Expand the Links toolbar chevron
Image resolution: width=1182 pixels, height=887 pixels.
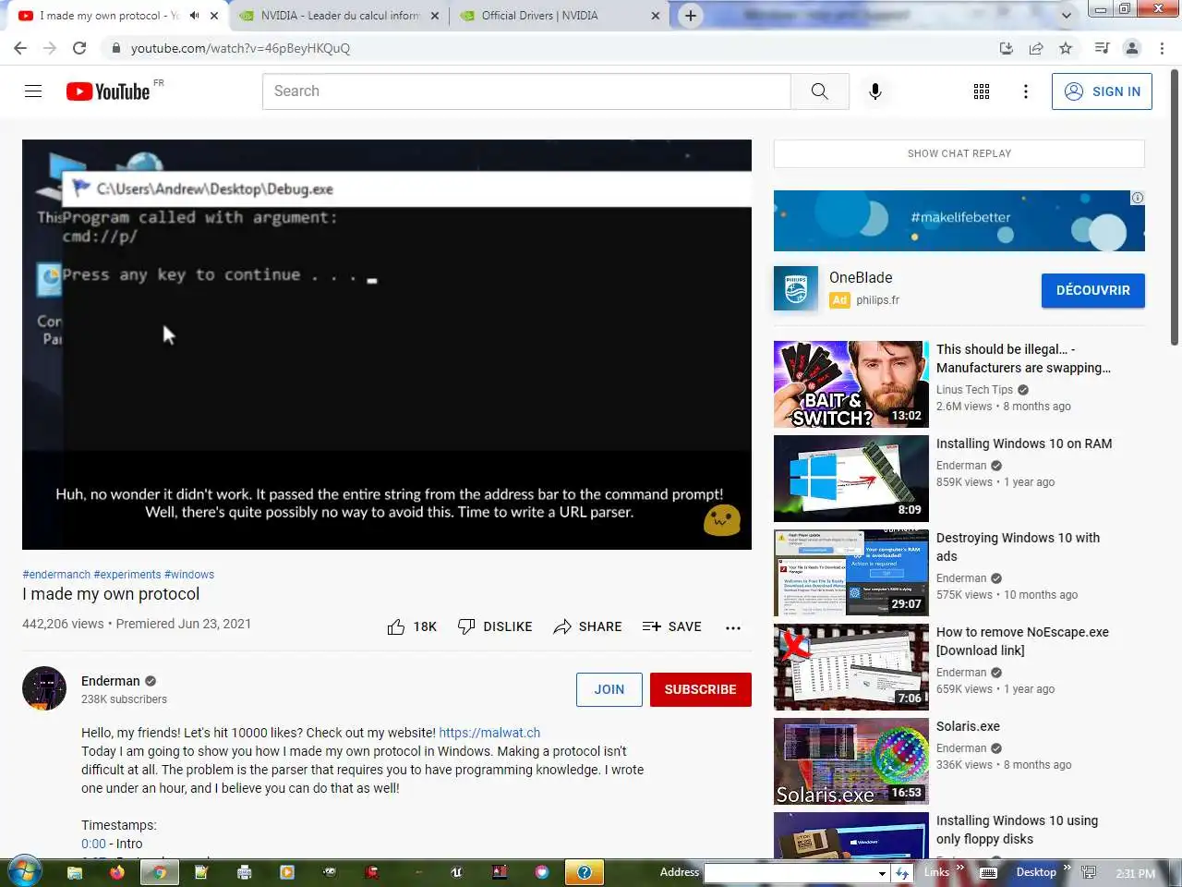[x=960, y=868]
